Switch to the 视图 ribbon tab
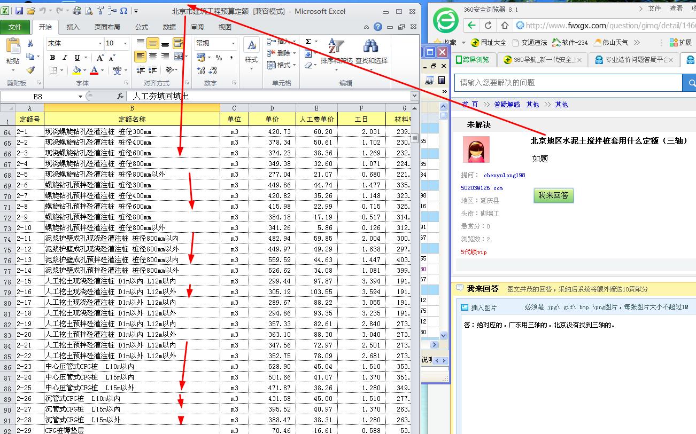Viewport: 696px width, 434px height. point(225,27)
